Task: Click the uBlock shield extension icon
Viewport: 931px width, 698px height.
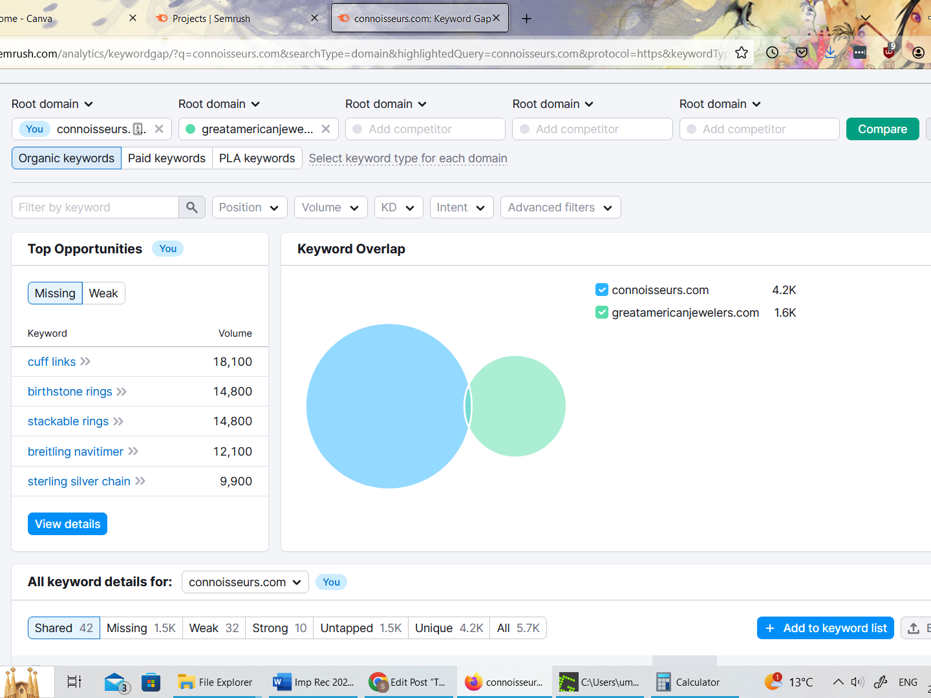Action: (x=890, y=52)
